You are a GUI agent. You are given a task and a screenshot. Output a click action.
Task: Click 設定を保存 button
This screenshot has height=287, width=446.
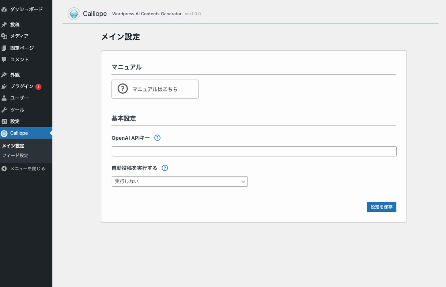381,207
